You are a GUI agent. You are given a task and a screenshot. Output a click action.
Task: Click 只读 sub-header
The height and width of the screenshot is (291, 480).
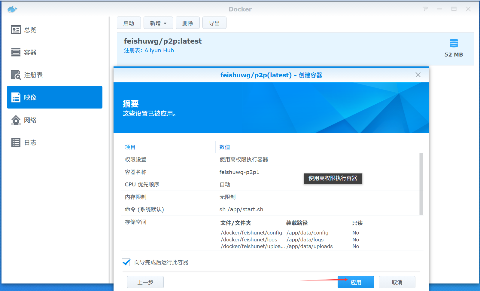click(x=357, y=223)
